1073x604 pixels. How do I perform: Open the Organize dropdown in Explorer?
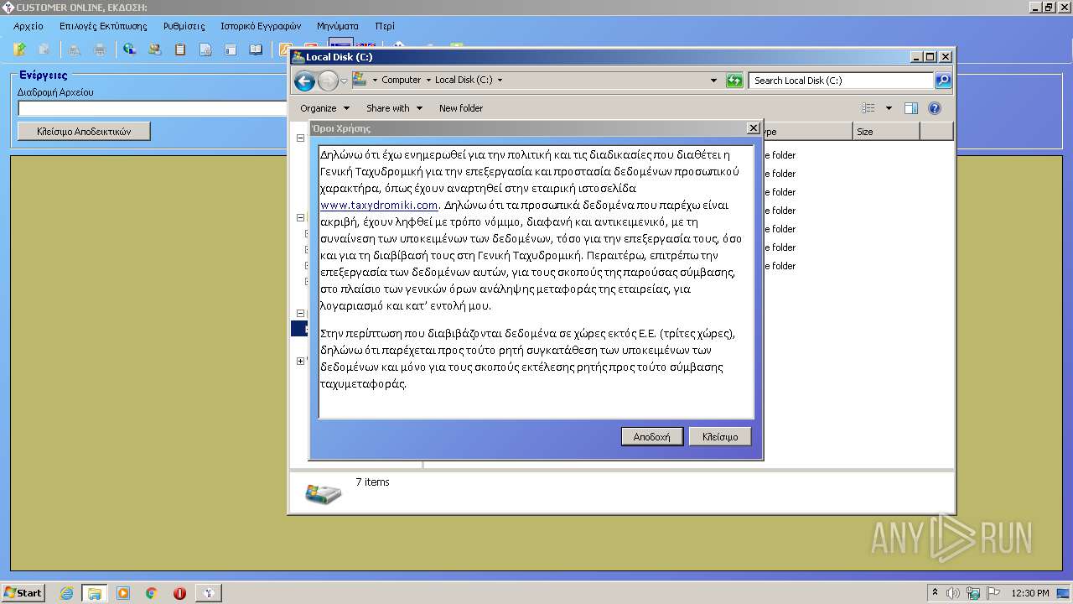point(324,108)
